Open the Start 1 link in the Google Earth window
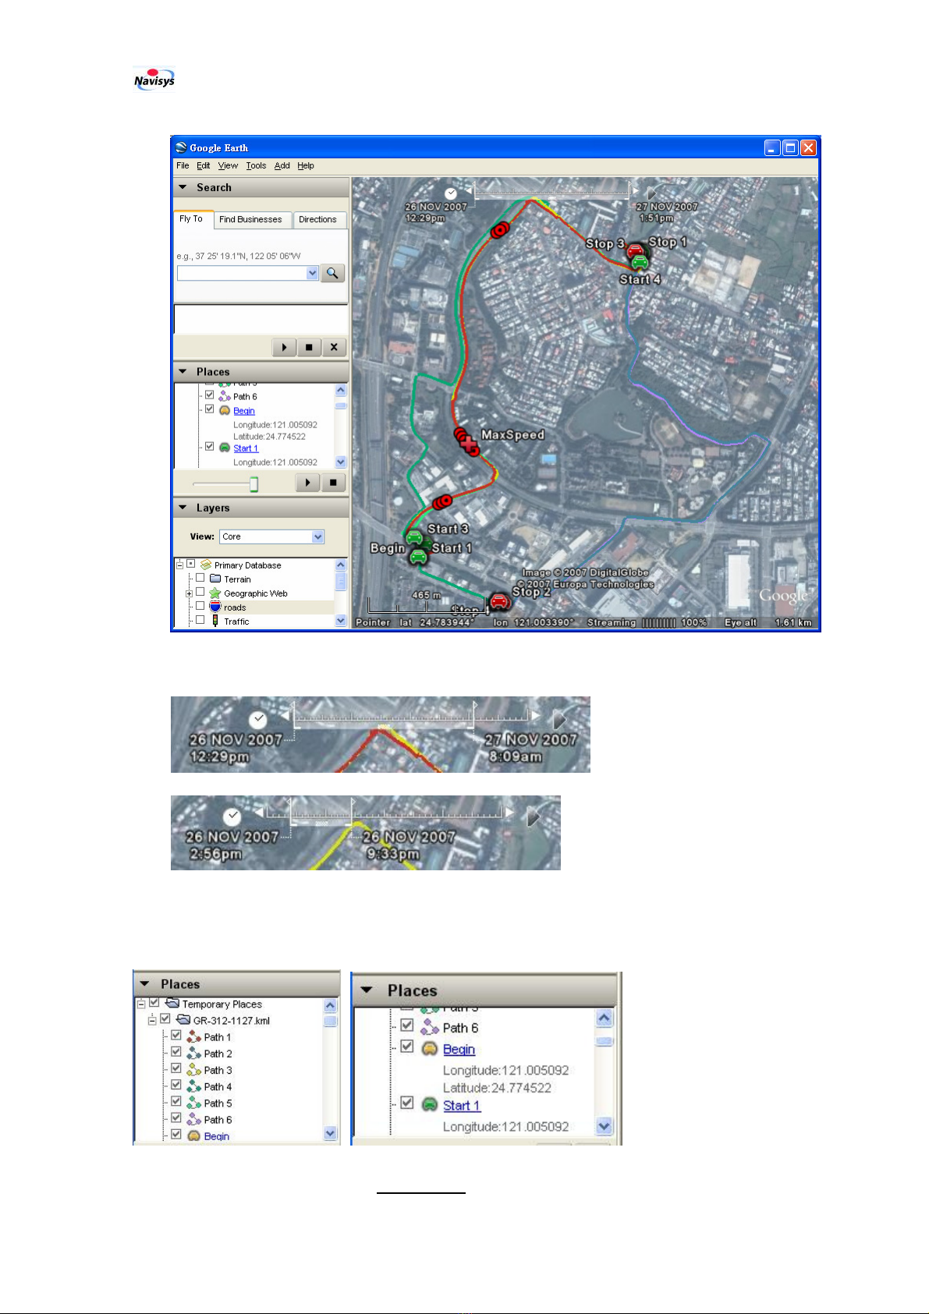Image resolution: width=929 pixels, height=1314 pixels. (x=246, y=448)
